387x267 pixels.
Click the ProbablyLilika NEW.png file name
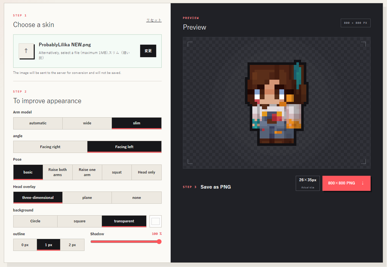(x=65, y=45)
